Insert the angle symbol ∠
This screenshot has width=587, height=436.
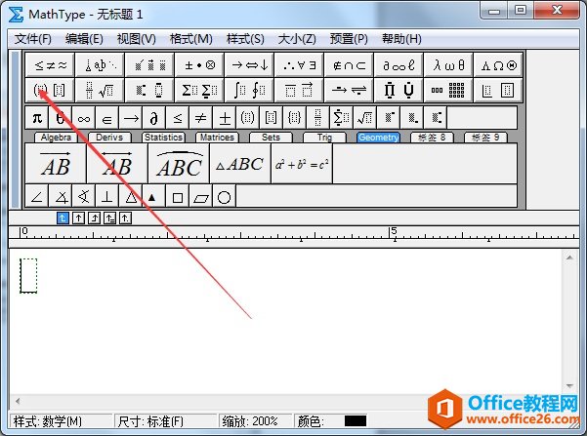coord(37,196)
